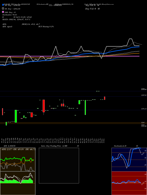Click the price line's highest peak
This screenshot has width=147, height=195.
[130, 39]
